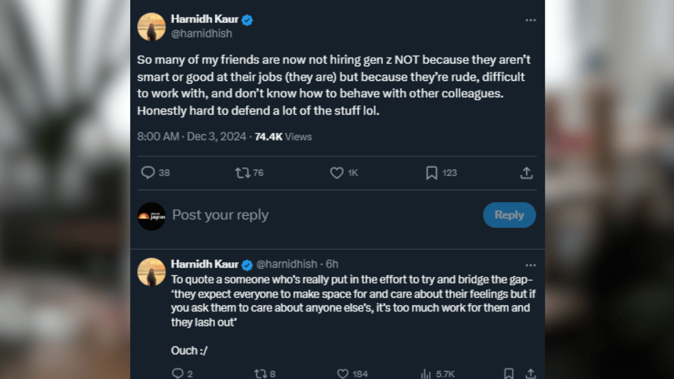The width and height of the screenshot is (674, 379).
Task: Repost the main tweet with 76 reposts
Action: (243, 173)
